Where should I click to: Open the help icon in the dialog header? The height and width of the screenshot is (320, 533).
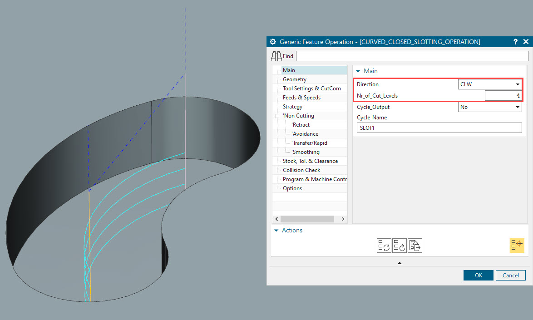pyautogui.click(x=515, y=41)
